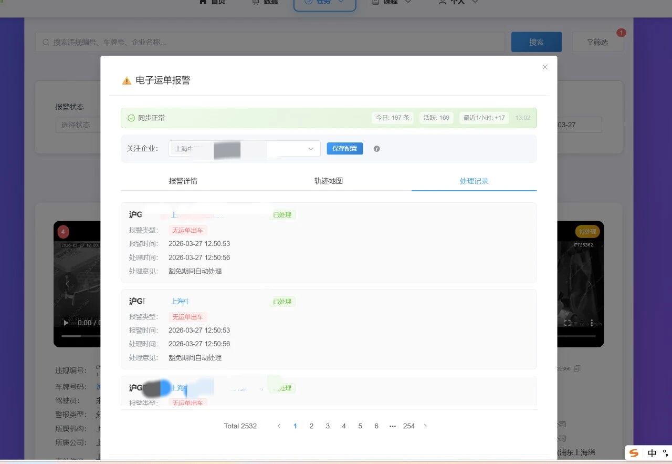Jump to last page 254
Image resolution: width=672 pixels, height=464 pixels.
pyautogui.click(x=409, y=426)
